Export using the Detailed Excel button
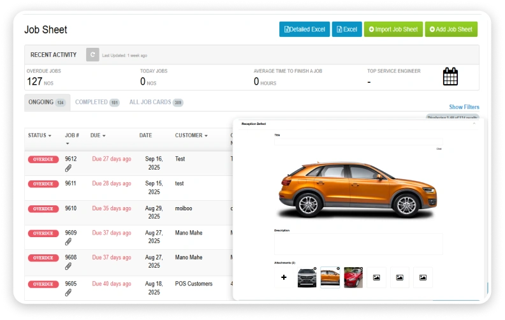Viewport: 505px width, 320px height. [304, 29]
